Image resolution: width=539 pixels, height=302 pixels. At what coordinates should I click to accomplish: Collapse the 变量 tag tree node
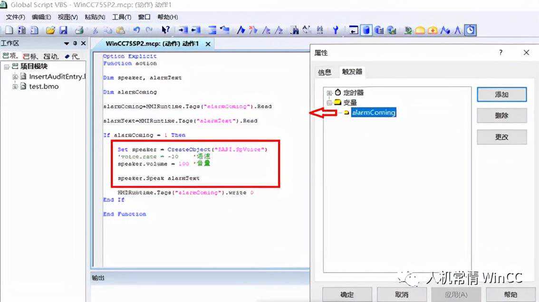click(328, 103)
